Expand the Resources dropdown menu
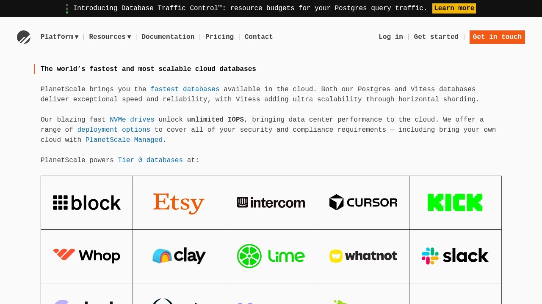Screen dimensions: 542x304 [x=110, y=37]
